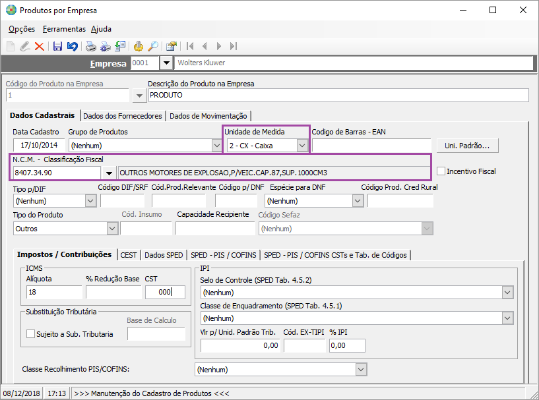Open the Opções menu
Screen dimensions: 539x400
[22, 29]
